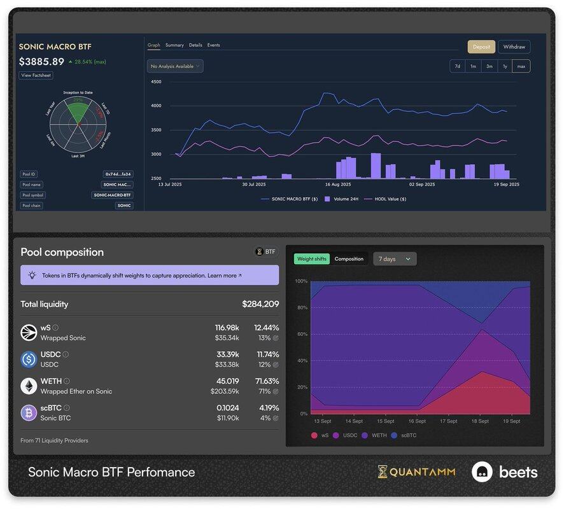This screenshot has width=564, height=509.
Task: Open the 7 days period dropdown
Action: click(x=395, y=259)
